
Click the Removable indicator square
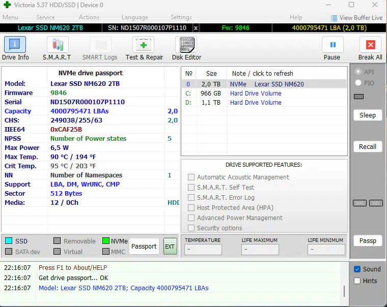pos(57,241)
